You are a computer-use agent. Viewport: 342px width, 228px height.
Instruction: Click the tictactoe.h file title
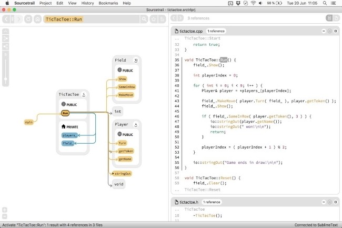(x=189, y=202)
